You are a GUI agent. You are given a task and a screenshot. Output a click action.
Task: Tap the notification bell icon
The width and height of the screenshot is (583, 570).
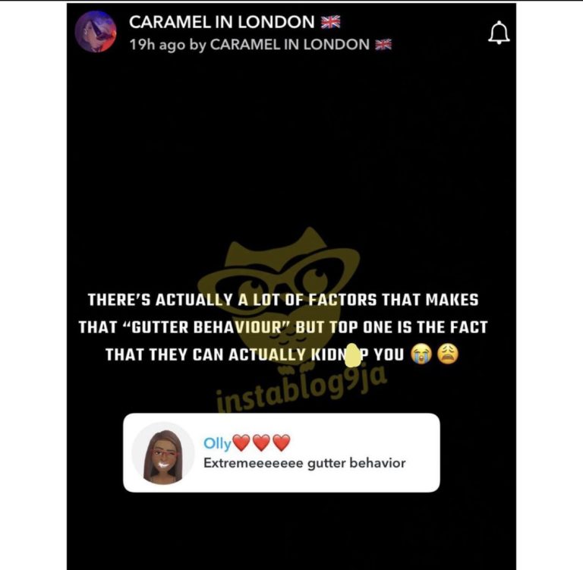click(499, 33)
